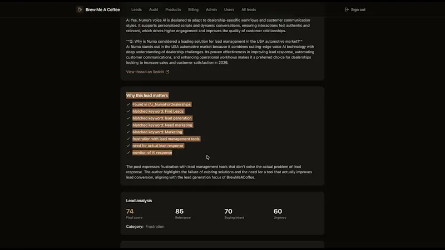Click the Relevance label

click(x=183, y=218)
